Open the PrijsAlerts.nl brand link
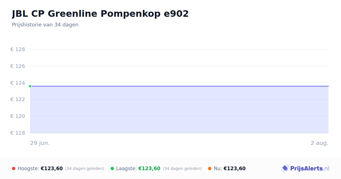Viewport: 341px width, 179px height. coord(305,168)
